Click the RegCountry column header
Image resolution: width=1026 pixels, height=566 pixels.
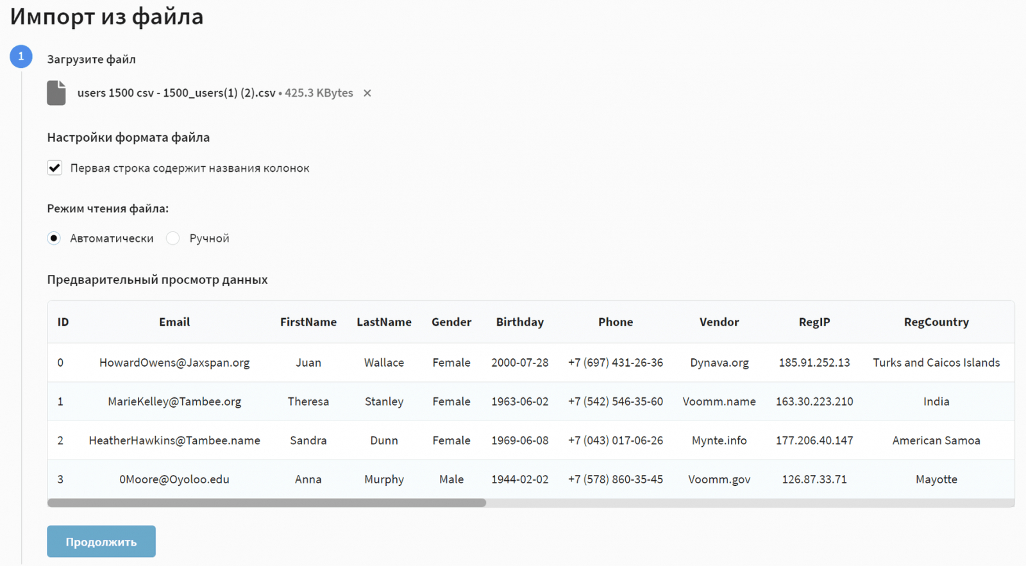click(936, 322)
